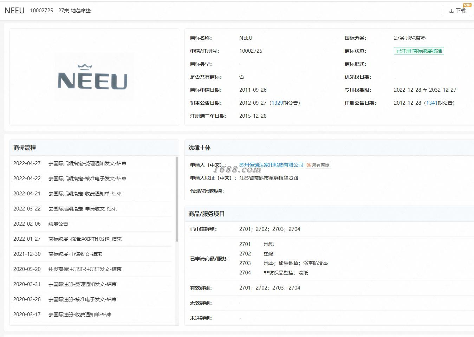Click the 商标流程 section header
The image size is (474, 337).
pos(25,148)
